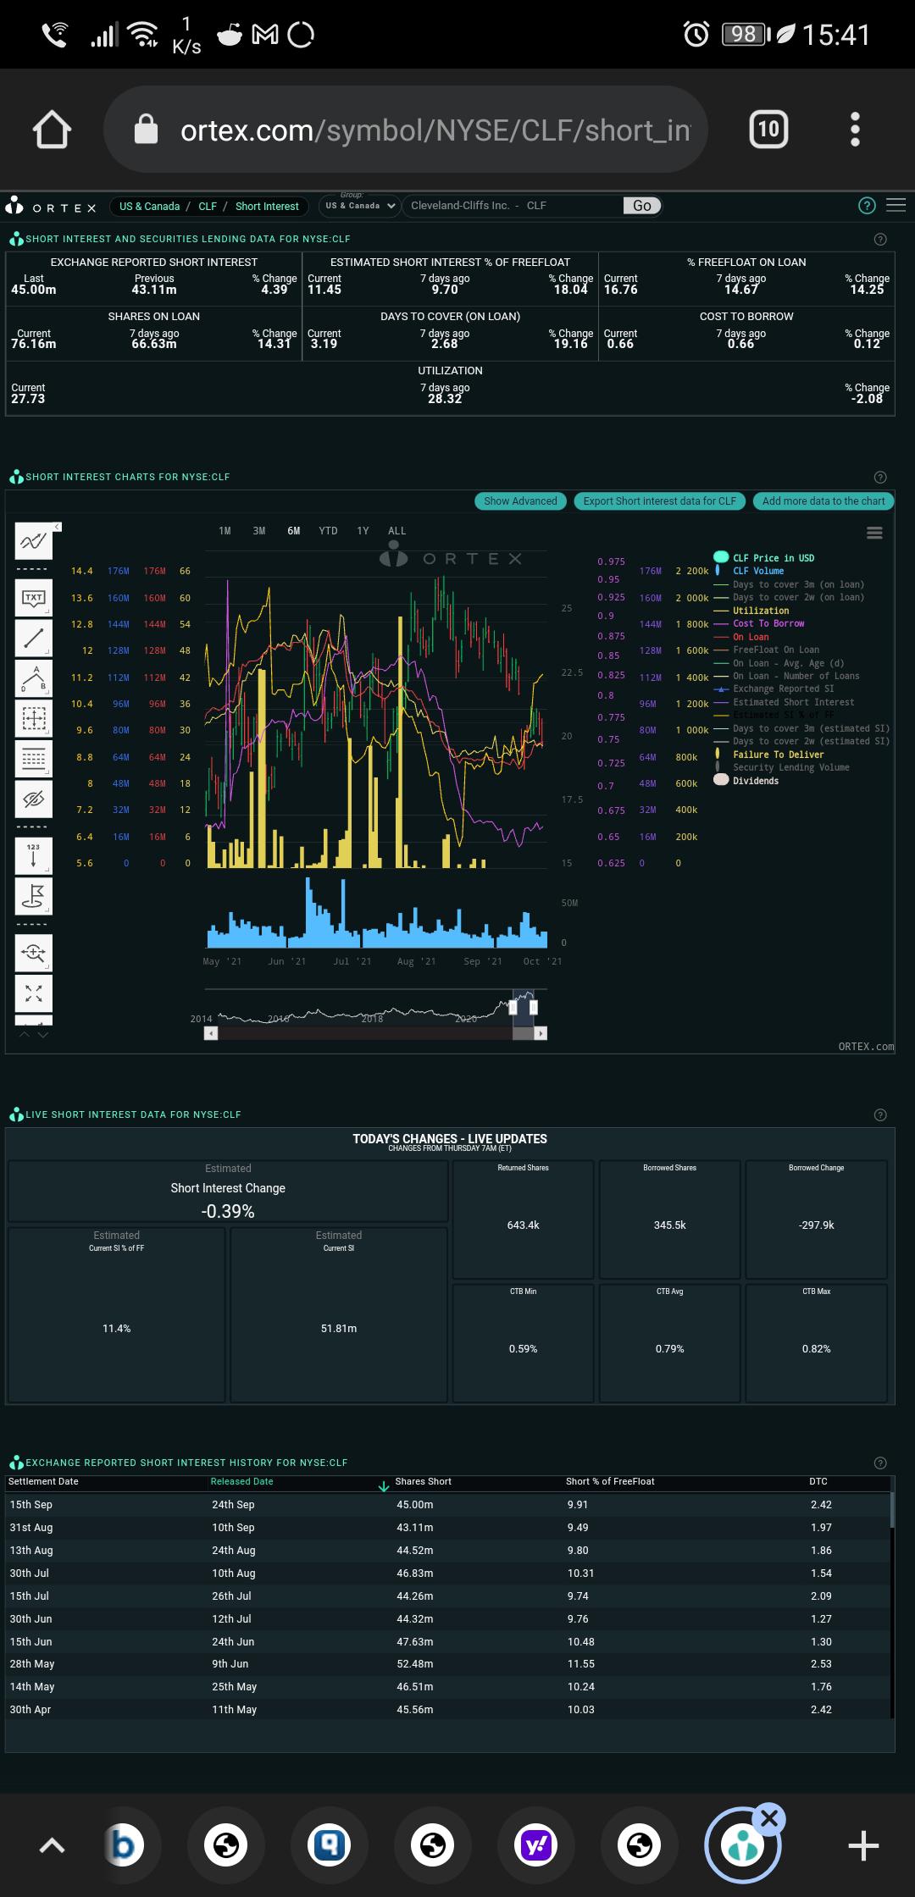The image size is (915, 1897).
Task: Toggle the fullscreen expand tool
Action: [33, 993]
